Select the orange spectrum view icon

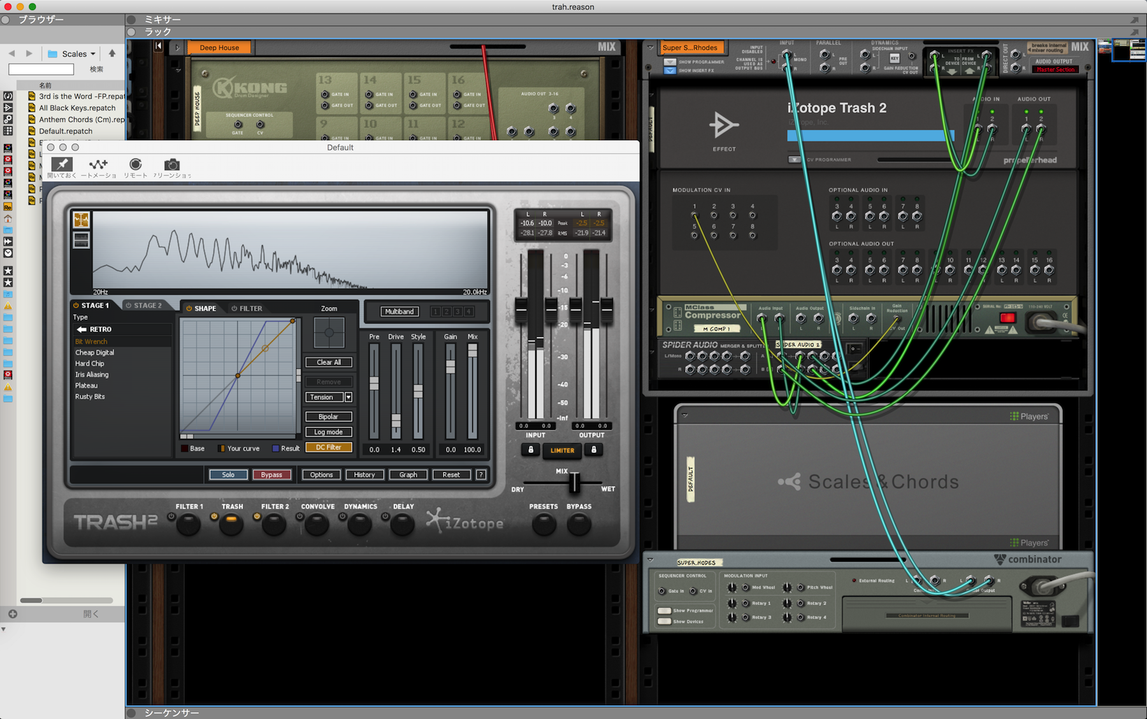click(x=81, y=220)
